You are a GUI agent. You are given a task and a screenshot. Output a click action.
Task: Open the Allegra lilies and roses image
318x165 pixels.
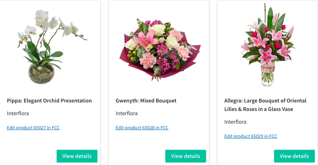point(267,46)
